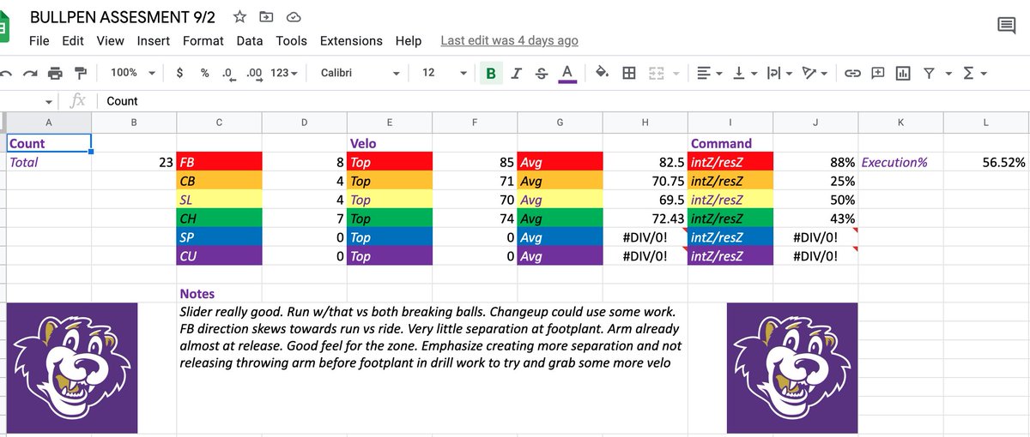
Task: Select the Execution% label cell
Action: tap(900, 162)
